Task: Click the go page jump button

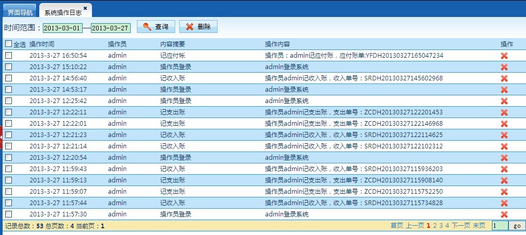Action: (x=517, y=226)
